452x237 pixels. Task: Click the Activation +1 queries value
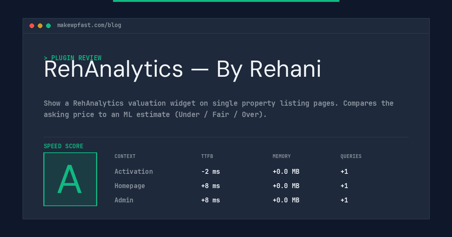pos(344,172)
